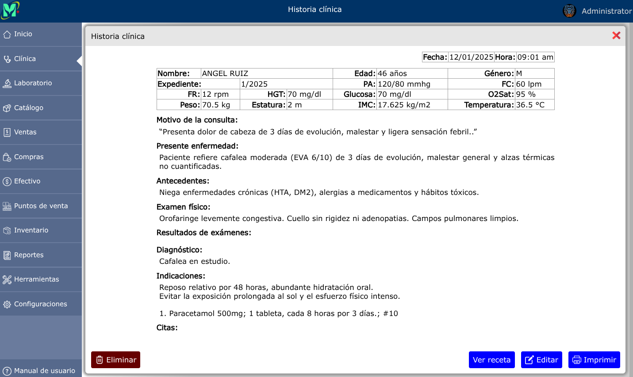Screen dimensions: 633x377
Task: Click the diagnosis text Cafalea en estudio
Action: 195,261
